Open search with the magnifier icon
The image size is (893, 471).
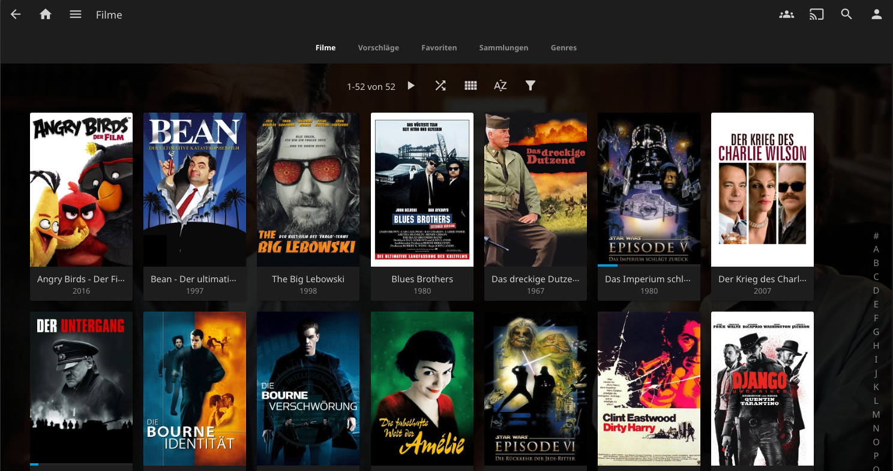(x=846, y=15)
